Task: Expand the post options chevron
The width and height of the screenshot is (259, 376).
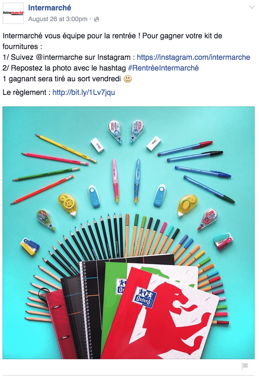Action: coord(251,7)
